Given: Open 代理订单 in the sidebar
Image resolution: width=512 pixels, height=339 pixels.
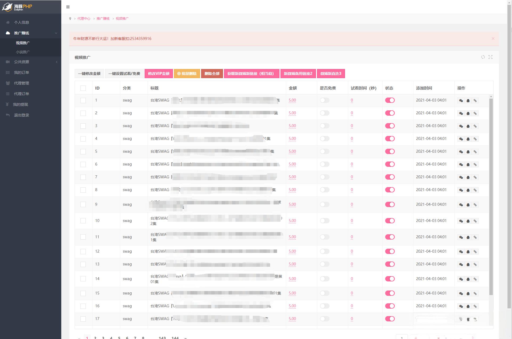Looking at the screenshot, I should coord(31,94).
